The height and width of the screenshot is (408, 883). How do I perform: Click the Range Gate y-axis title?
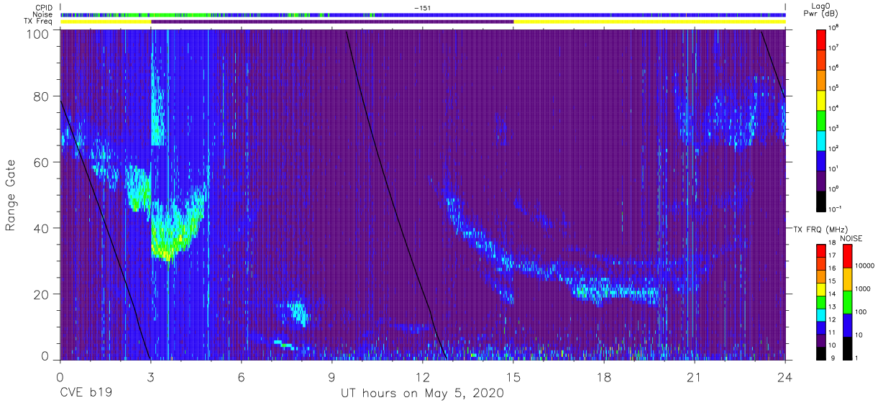(x=12, y=195)
